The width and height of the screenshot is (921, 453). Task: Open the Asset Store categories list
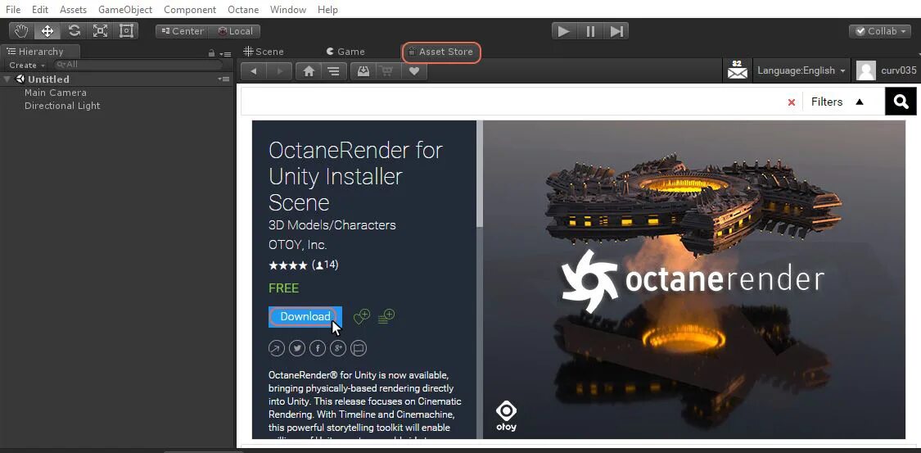(334, 71)
